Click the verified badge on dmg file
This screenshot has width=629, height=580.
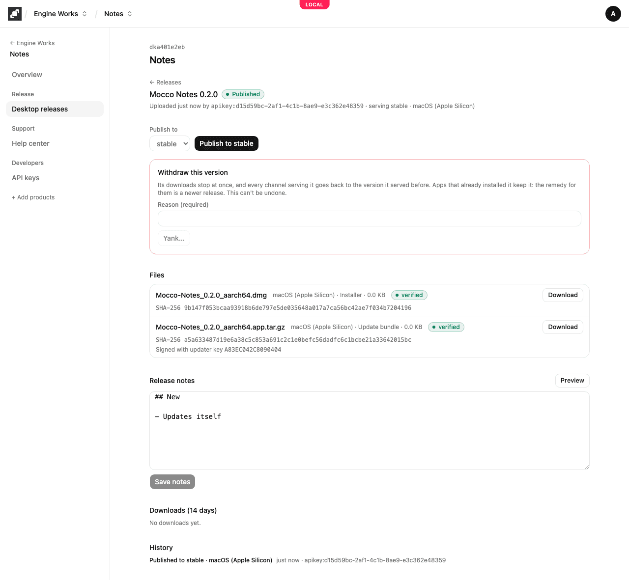409,295
